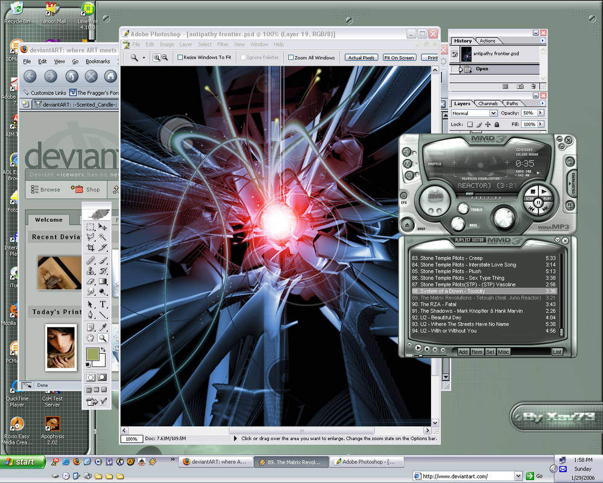Enable Resize Windows To Fit checkbox
603x483 pixels.
(180, 57)
